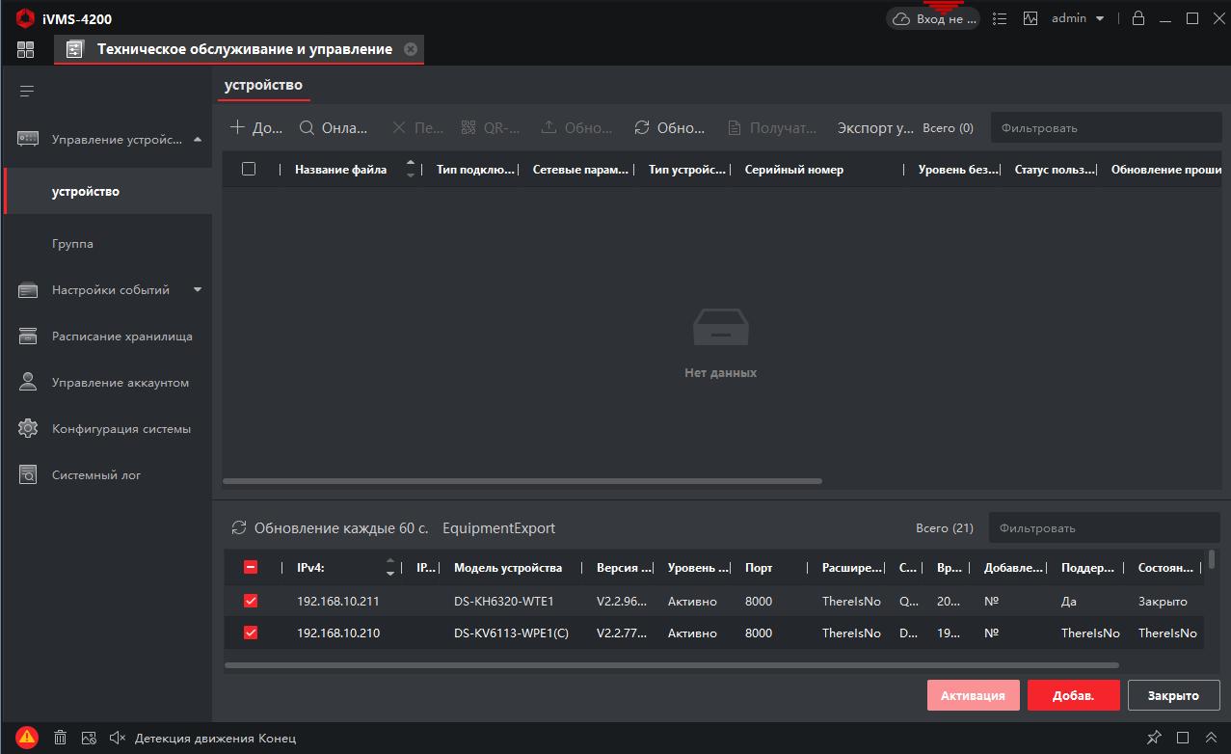1231x754 pixels.
Task: Open the module grid menu icon
Action: point(25,49)
